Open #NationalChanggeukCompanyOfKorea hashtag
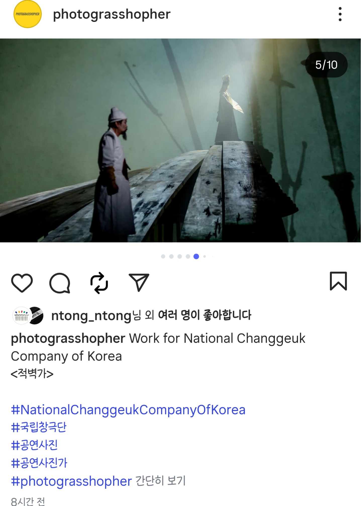Viewport: 361px width, 506px height. pos(128,410)
